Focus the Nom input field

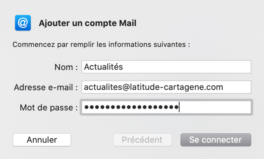point(166,67)
